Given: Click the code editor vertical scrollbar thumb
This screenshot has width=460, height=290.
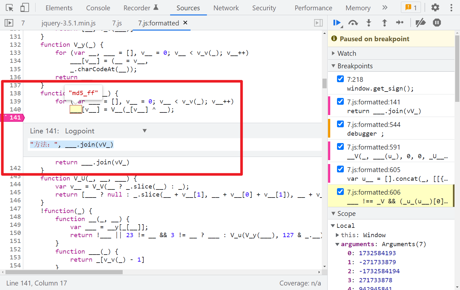Looking at the screenshot, I should 324,83.
